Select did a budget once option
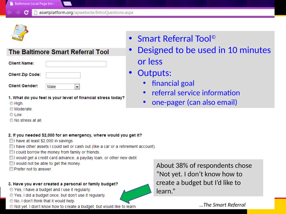The image size is (286, 214). click(11, 195)
